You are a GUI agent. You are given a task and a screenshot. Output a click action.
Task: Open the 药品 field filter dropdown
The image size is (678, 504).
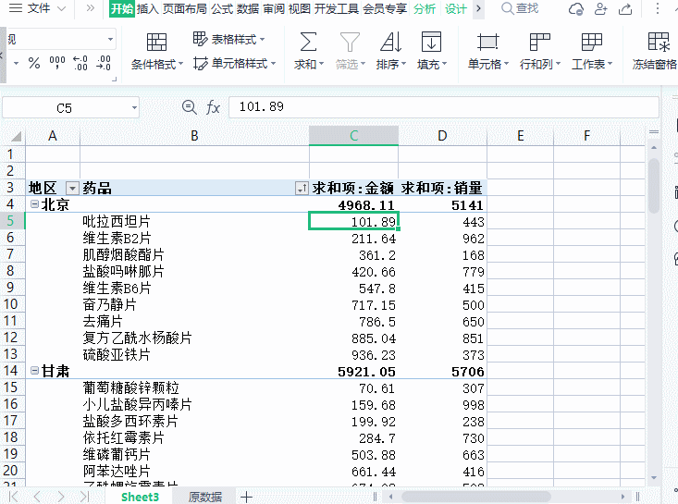[x=301, y=189]
